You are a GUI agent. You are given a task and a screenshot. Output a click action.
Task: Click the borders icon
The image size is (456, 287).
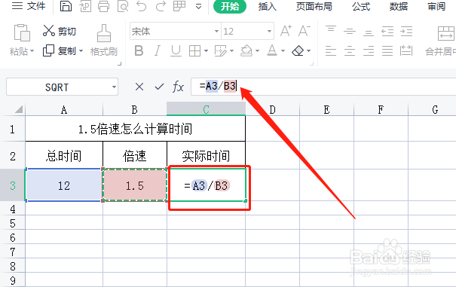(194, 51)
